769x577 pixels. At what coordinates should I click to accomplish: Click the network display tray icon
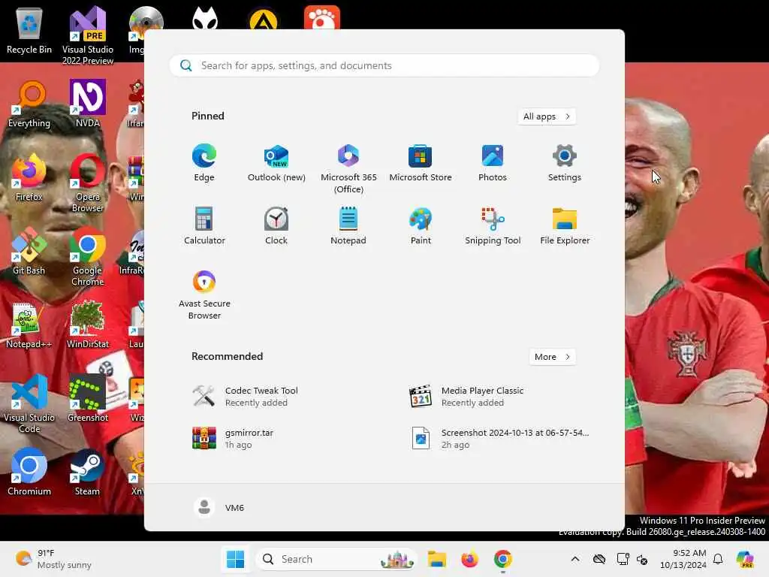623,559
